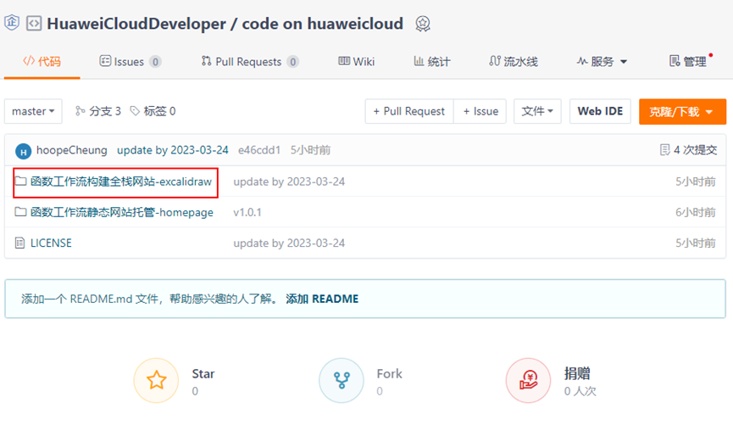Screen dimensions: 733x425
Task: Open the Pull Requests tab
Action: tap(250, 61)
